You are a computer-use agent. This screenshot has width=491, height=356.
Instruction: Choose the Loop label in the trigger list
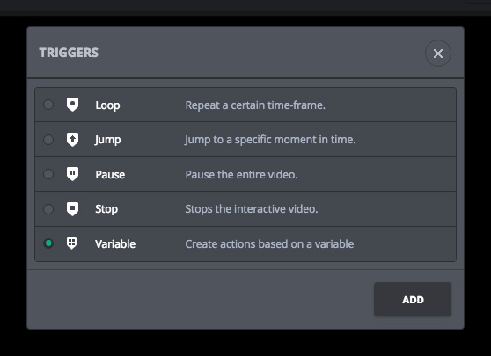(x=107, y=105)
